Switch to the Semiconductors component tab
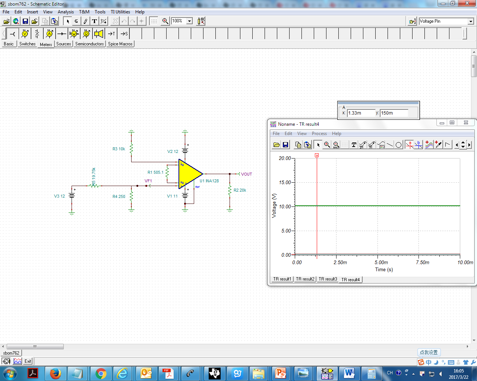 pos(89,44)
